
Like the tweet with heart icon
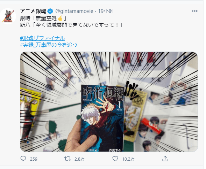point(115,159)
